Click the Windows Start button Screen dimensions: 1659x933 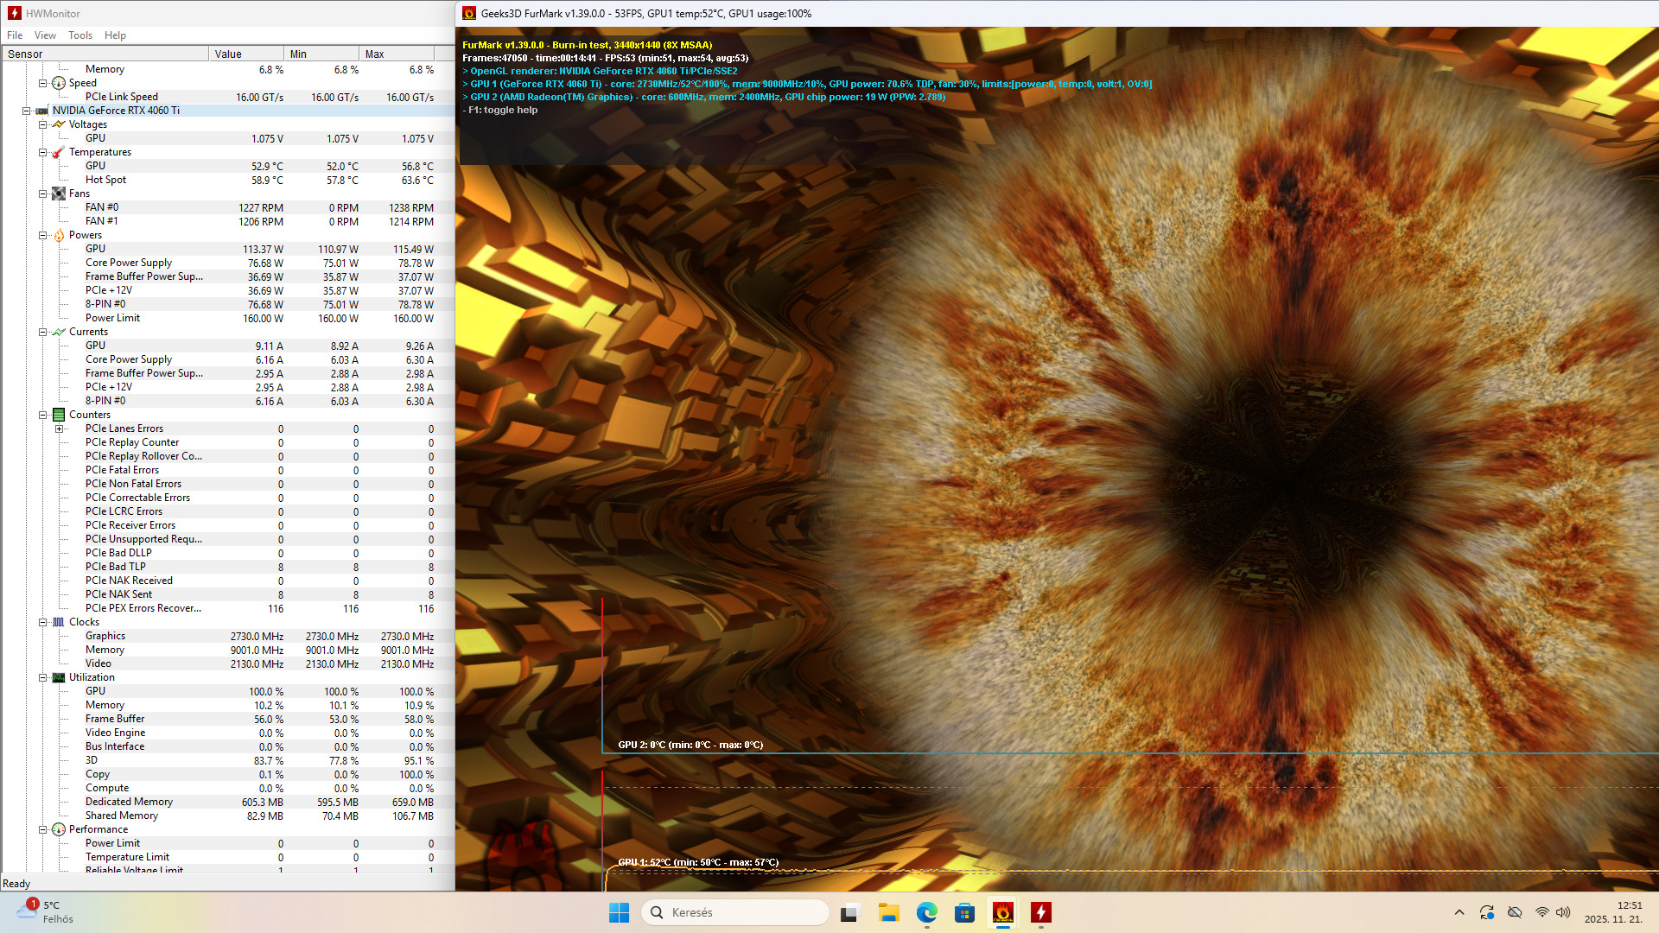coord(619,912)
